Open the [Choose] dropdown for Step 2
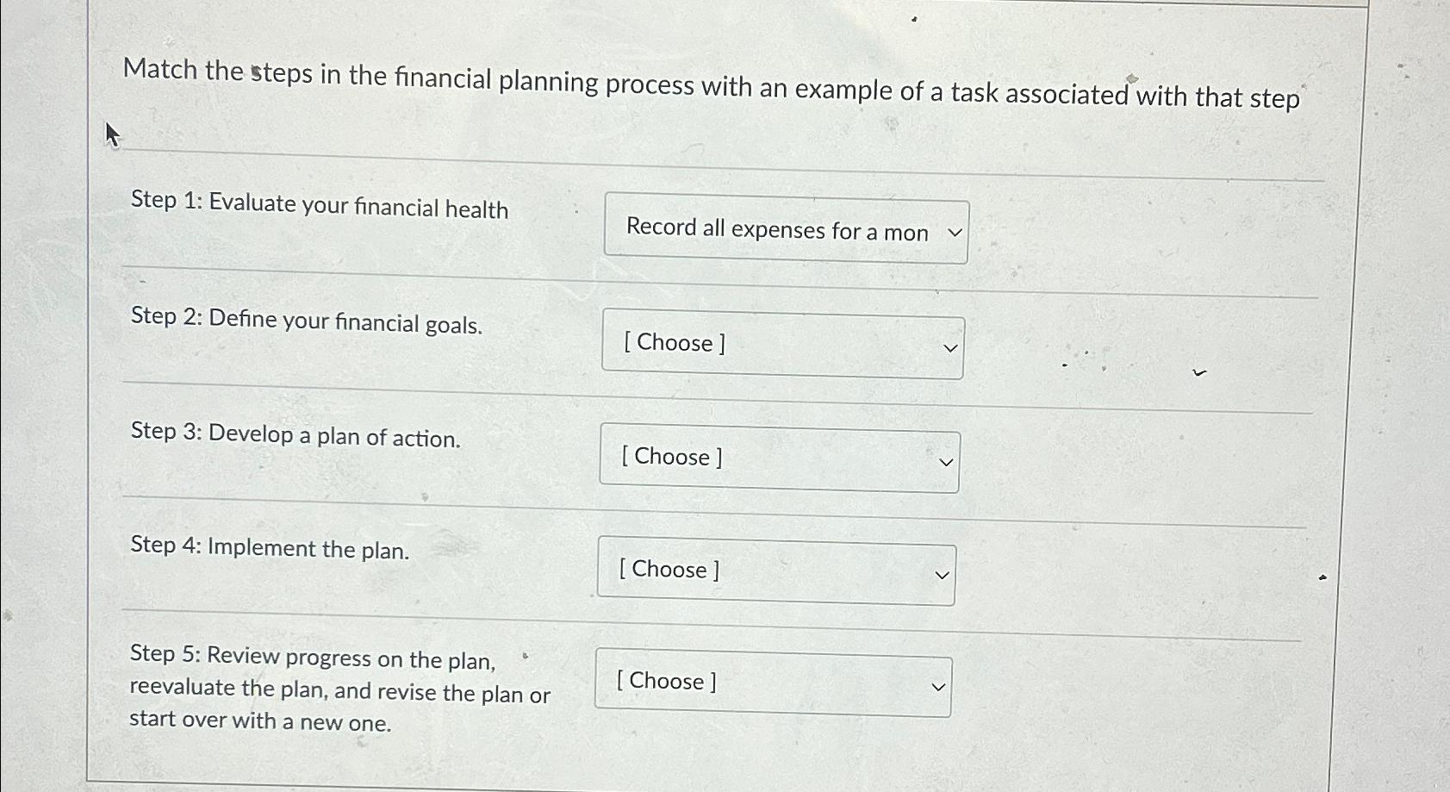 pos(782,344)
